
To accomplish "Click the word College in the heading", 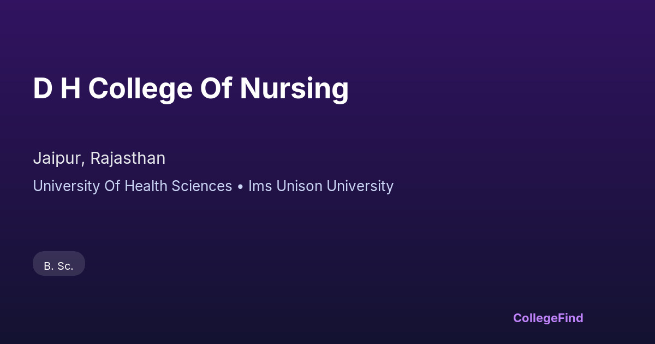I will pos(140,88).
